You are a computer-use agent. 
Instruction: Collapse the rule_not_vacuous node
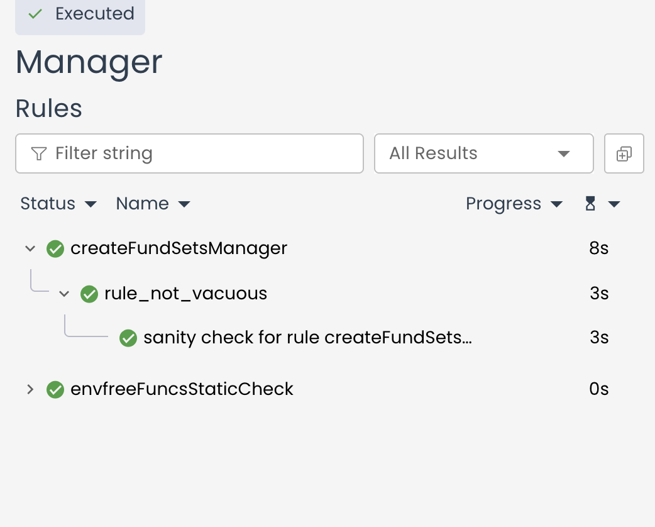point(63,294)
